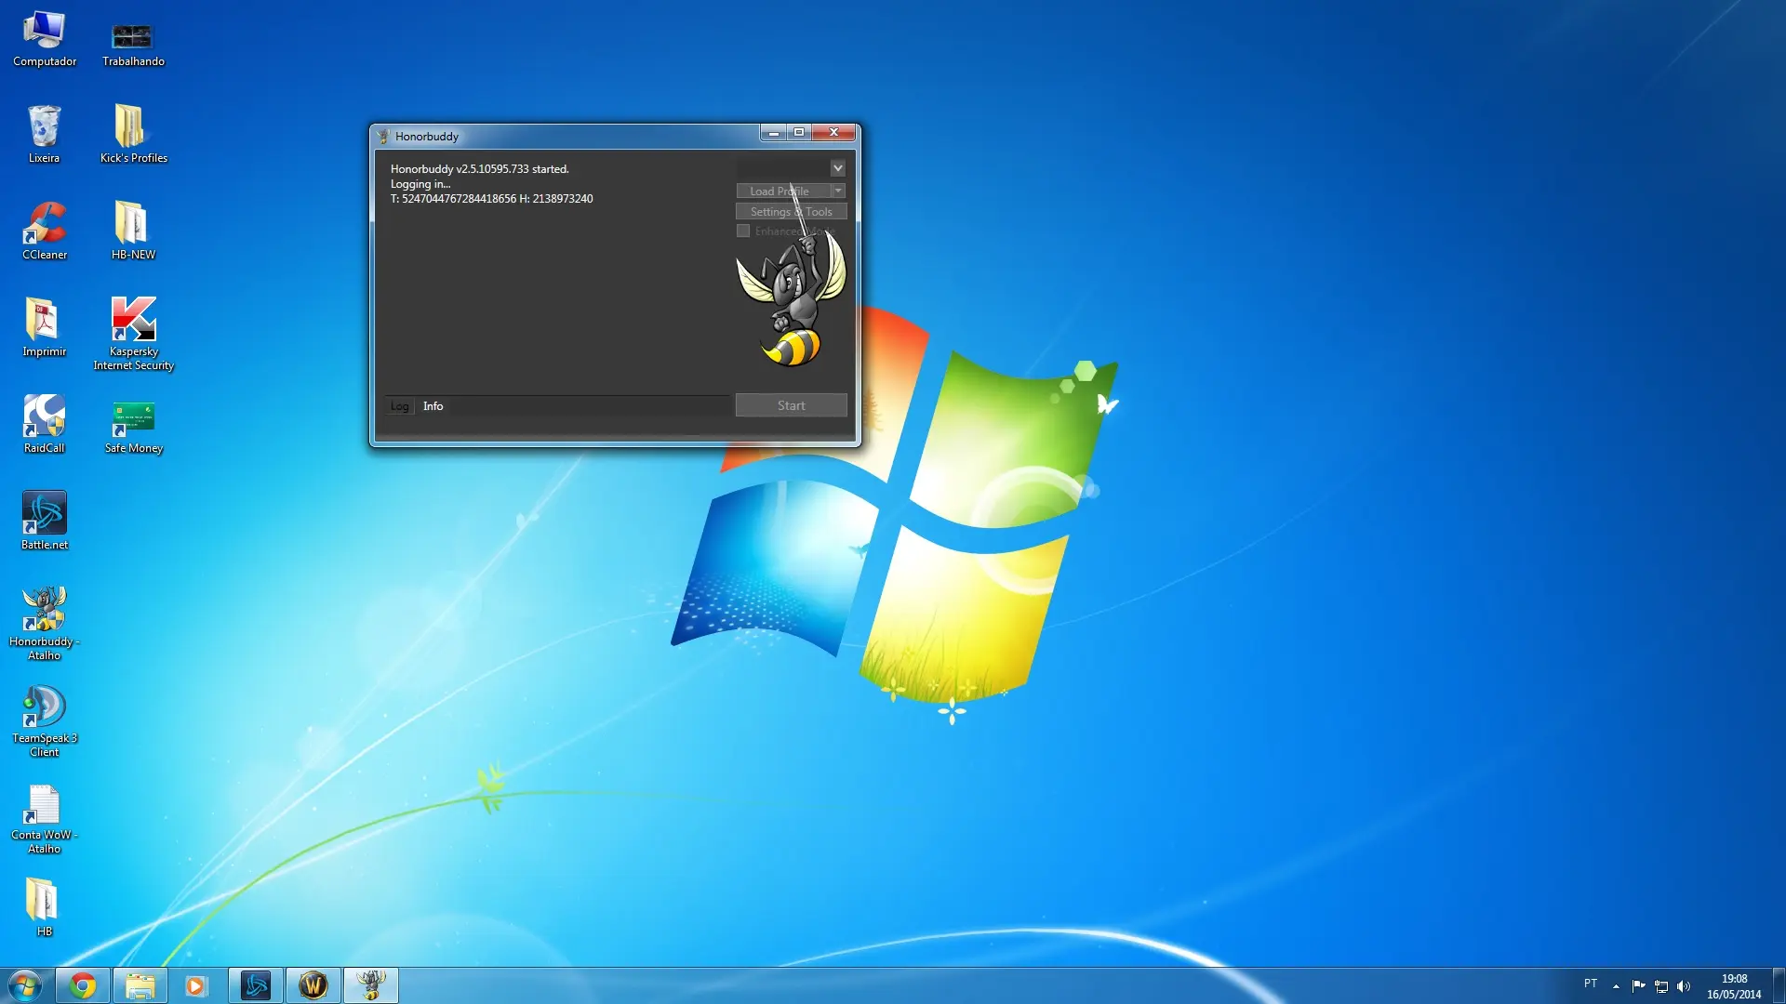Image resolution: width=1786 pixels, height=1004 pixels.
Task: Open the RaidCall desktop shortcut
Action: 44,425
